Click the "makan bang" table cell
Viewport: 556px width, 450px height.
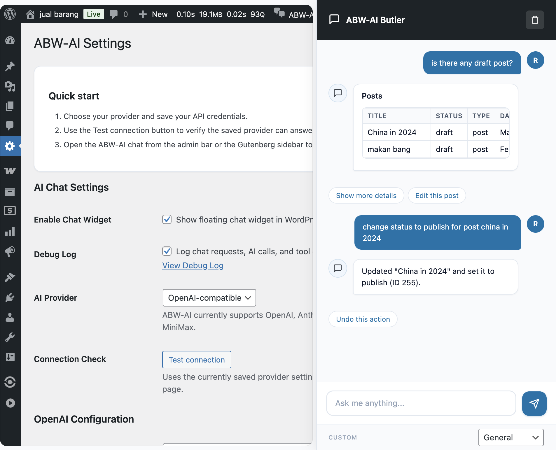(397, 149)
